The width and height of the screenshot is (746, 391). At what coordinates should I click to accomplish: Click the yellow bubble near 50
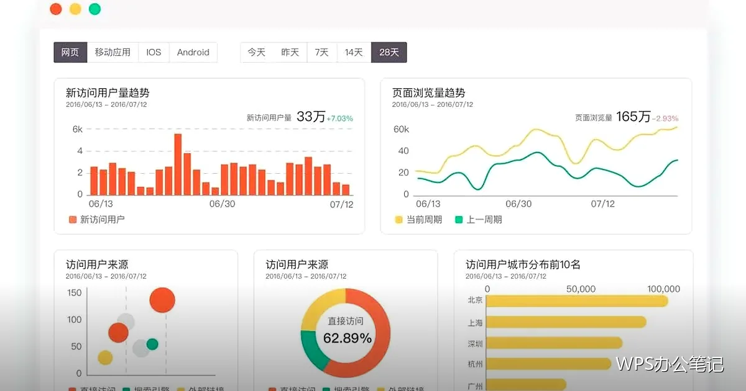point(106,357)
